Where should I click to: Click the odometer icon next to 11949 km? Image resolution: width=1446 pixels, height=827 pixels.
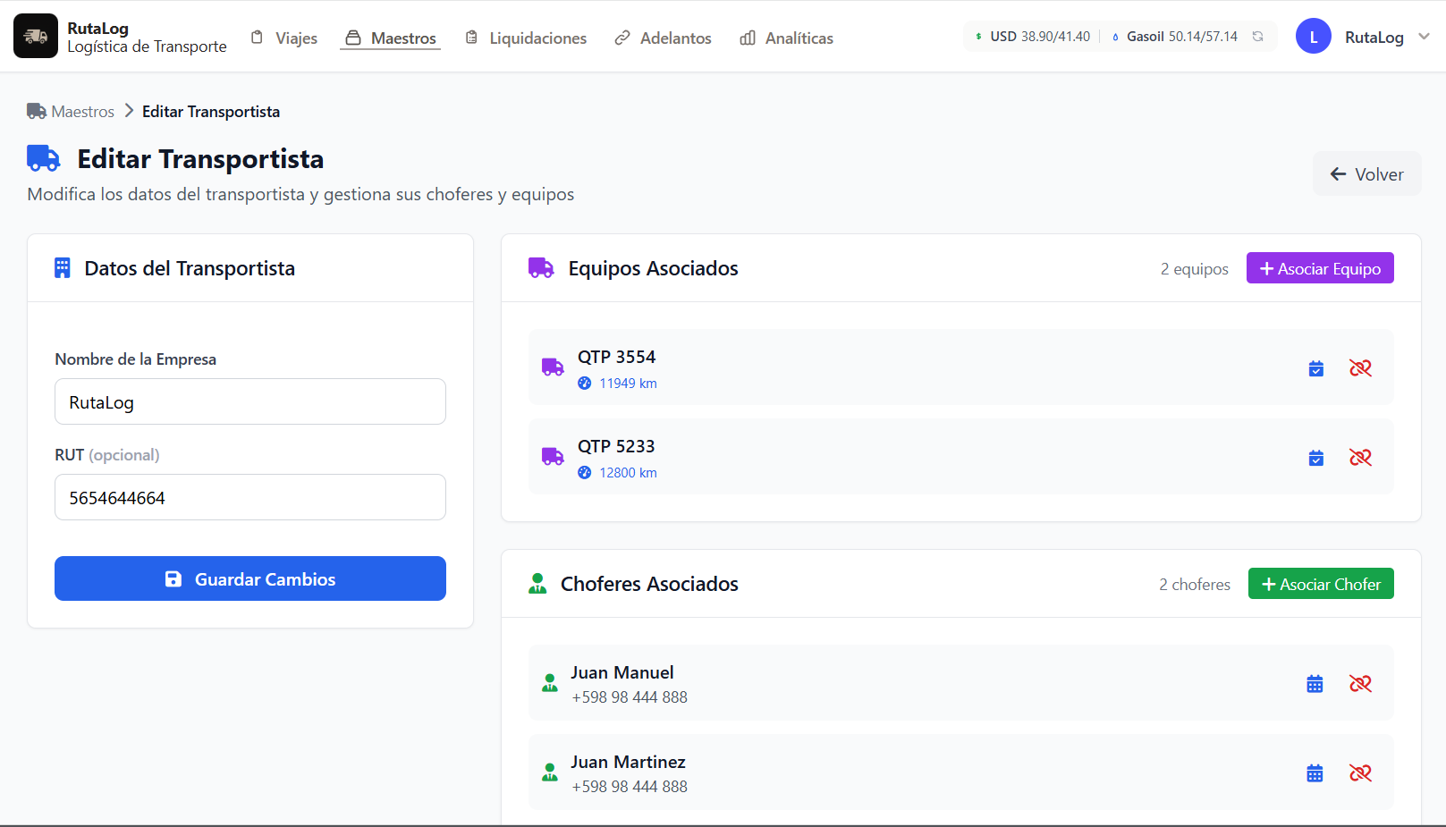pos(584,384)
